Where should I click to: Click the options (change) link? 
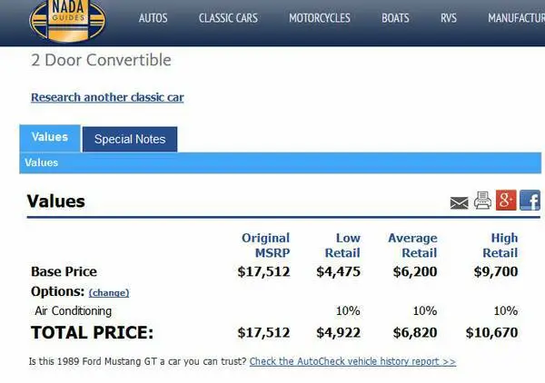coord(109,293)
